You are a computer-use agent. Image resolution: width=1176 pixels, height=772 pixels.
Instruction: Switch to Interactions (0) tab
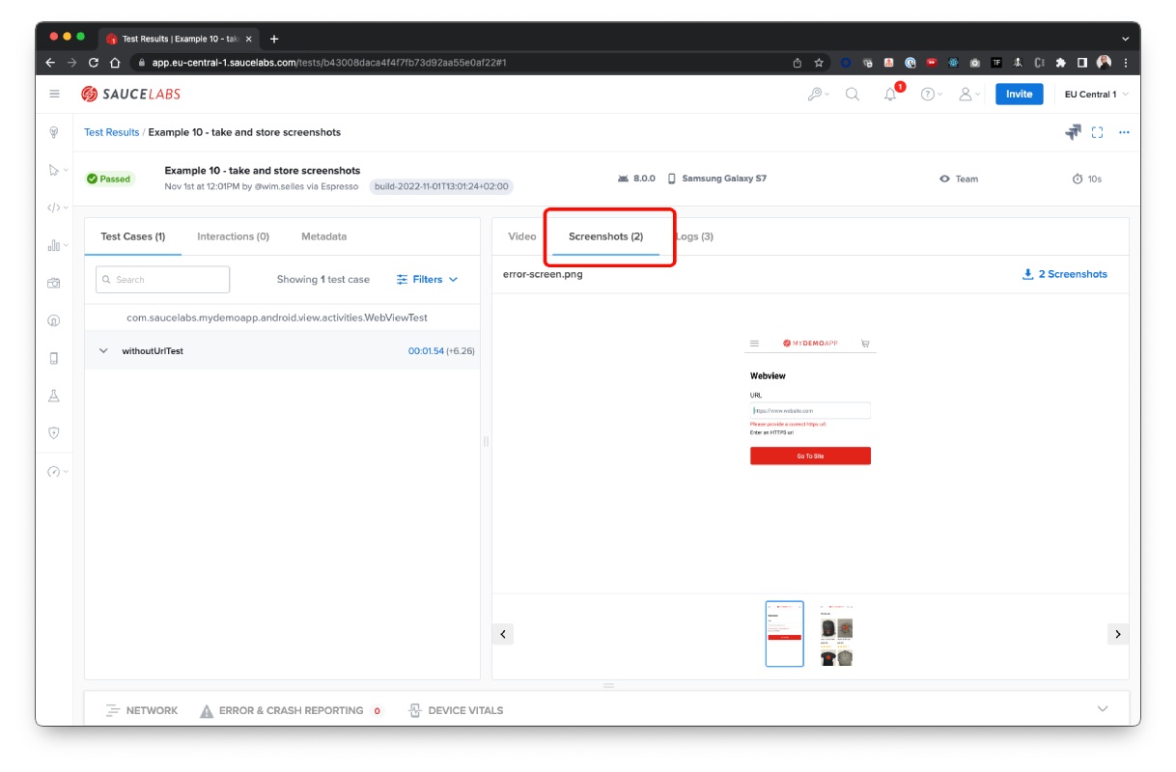coord(233,236)
